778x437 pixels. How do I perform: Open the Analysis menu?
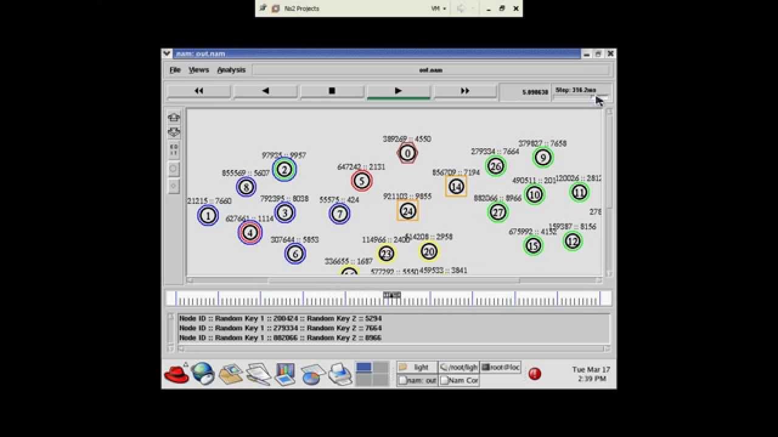click(231, 70)
